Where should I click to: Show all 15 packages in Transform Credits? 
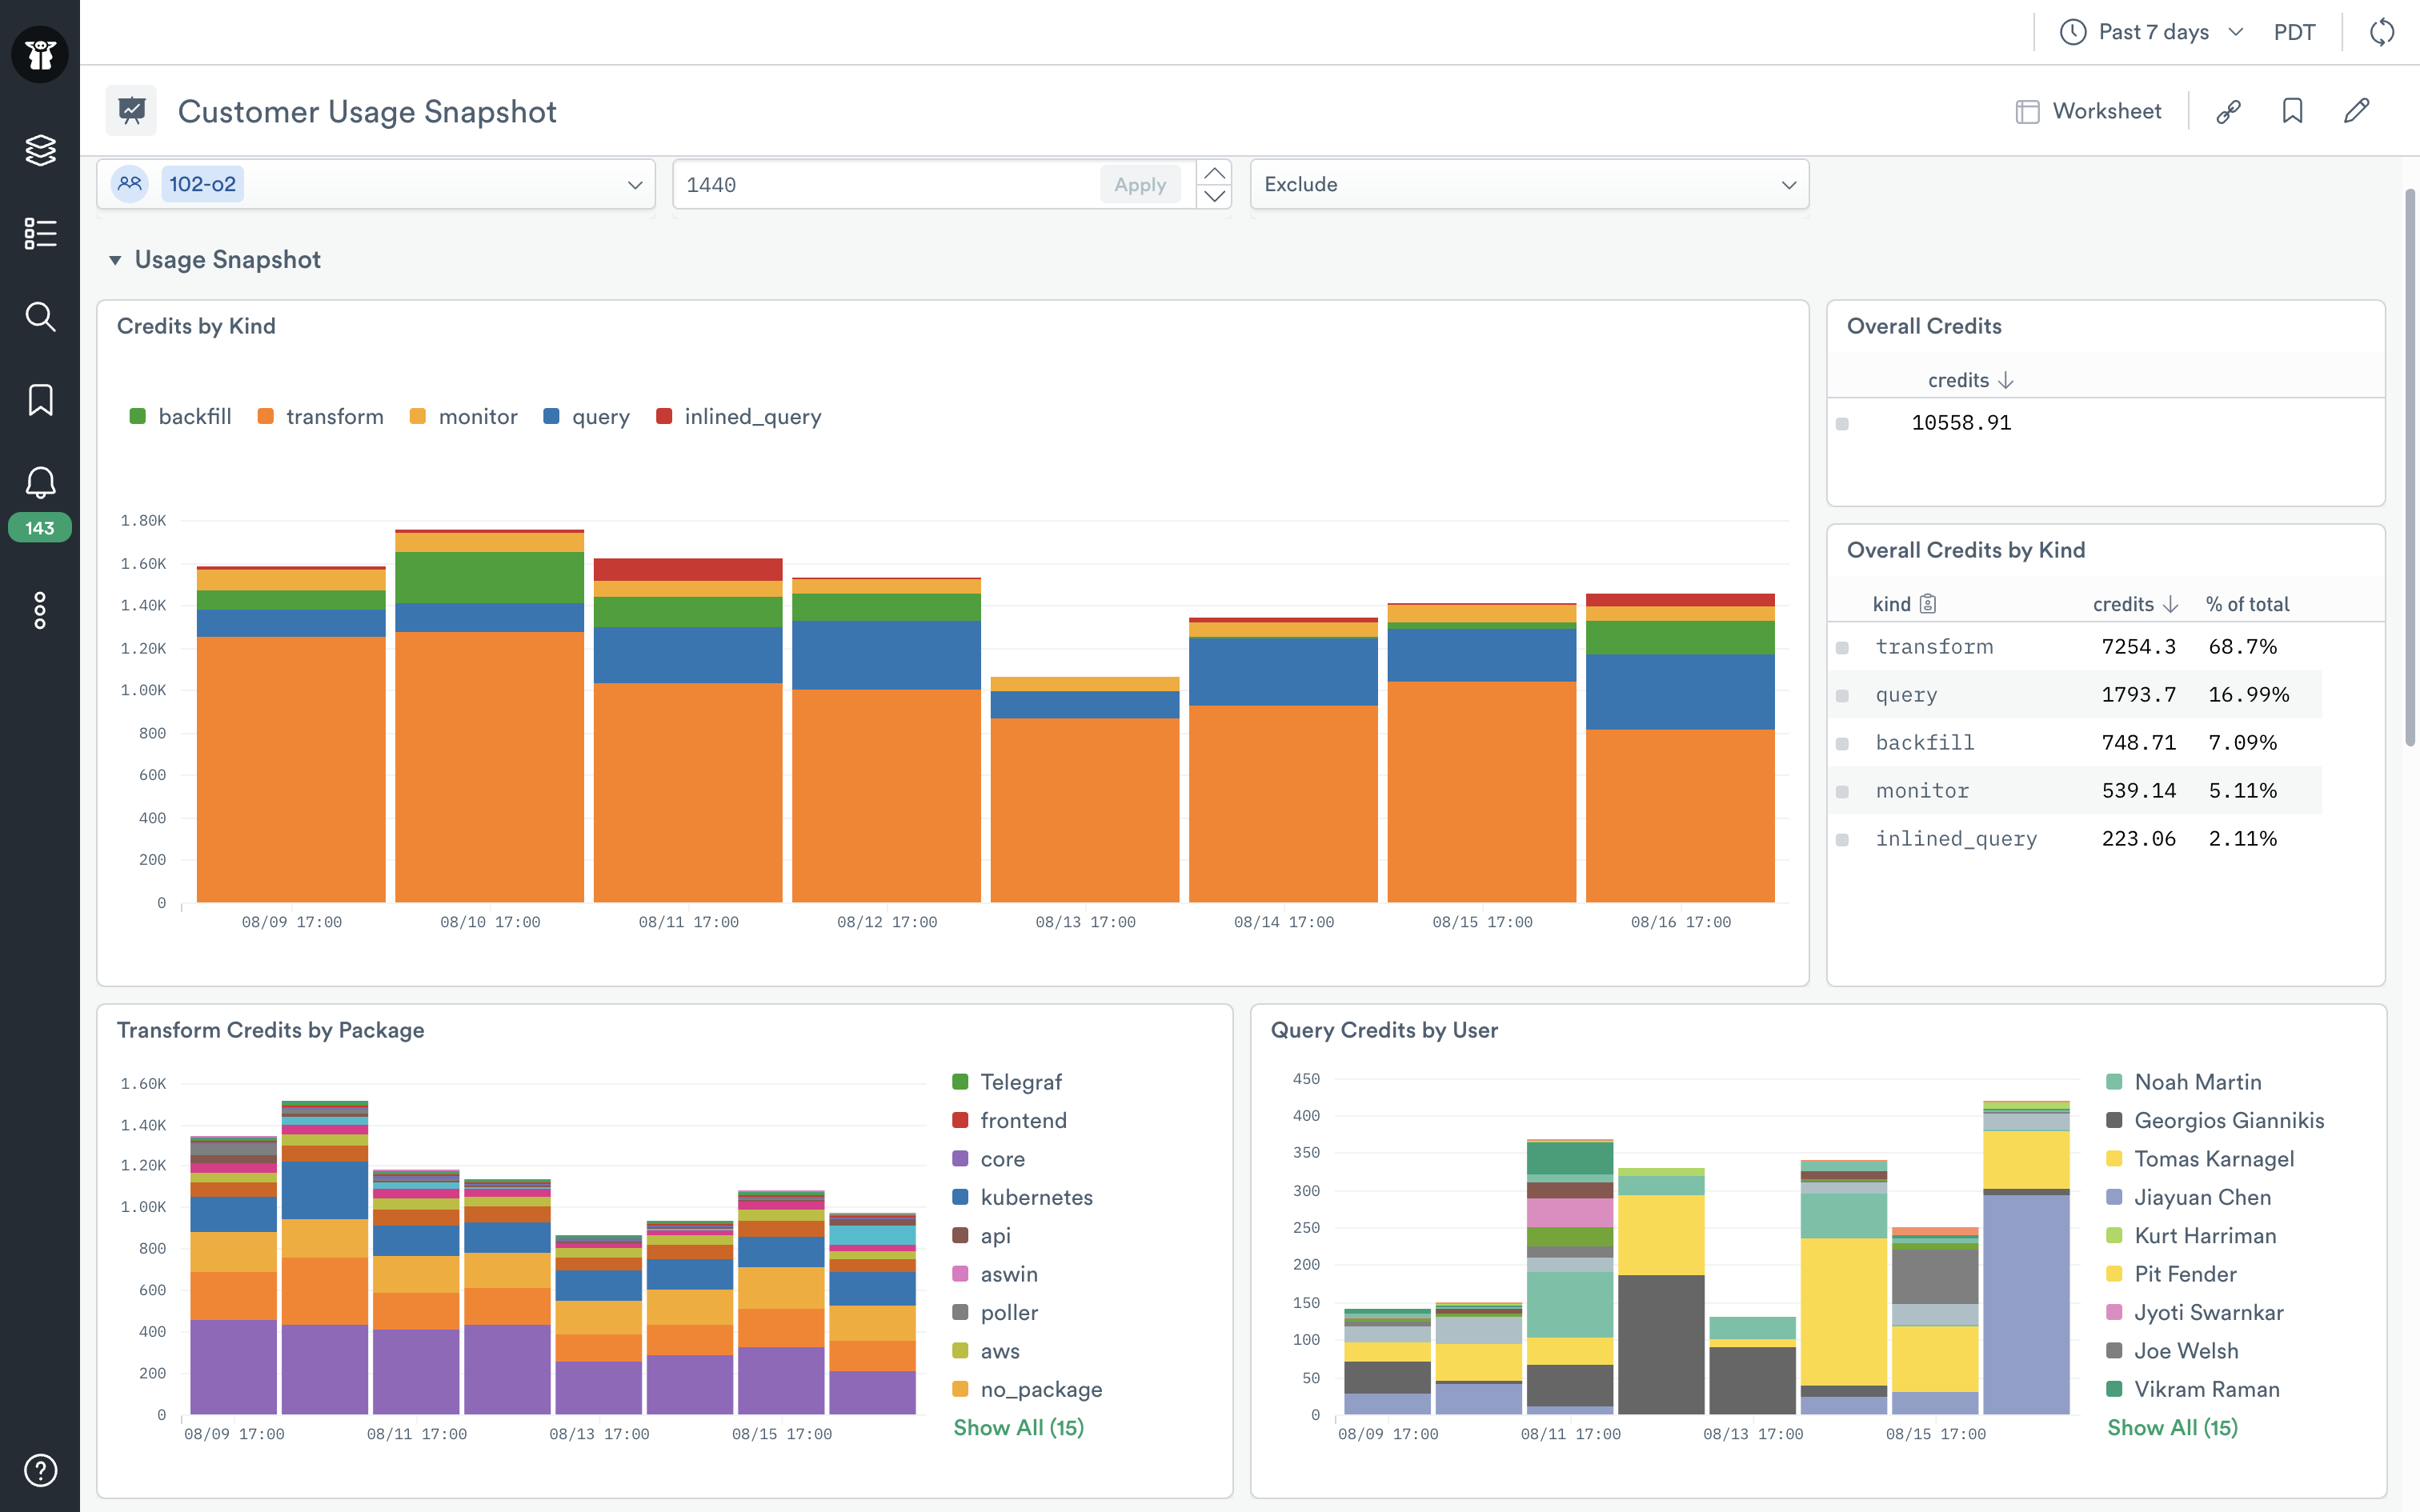tap(1018, 1427)
